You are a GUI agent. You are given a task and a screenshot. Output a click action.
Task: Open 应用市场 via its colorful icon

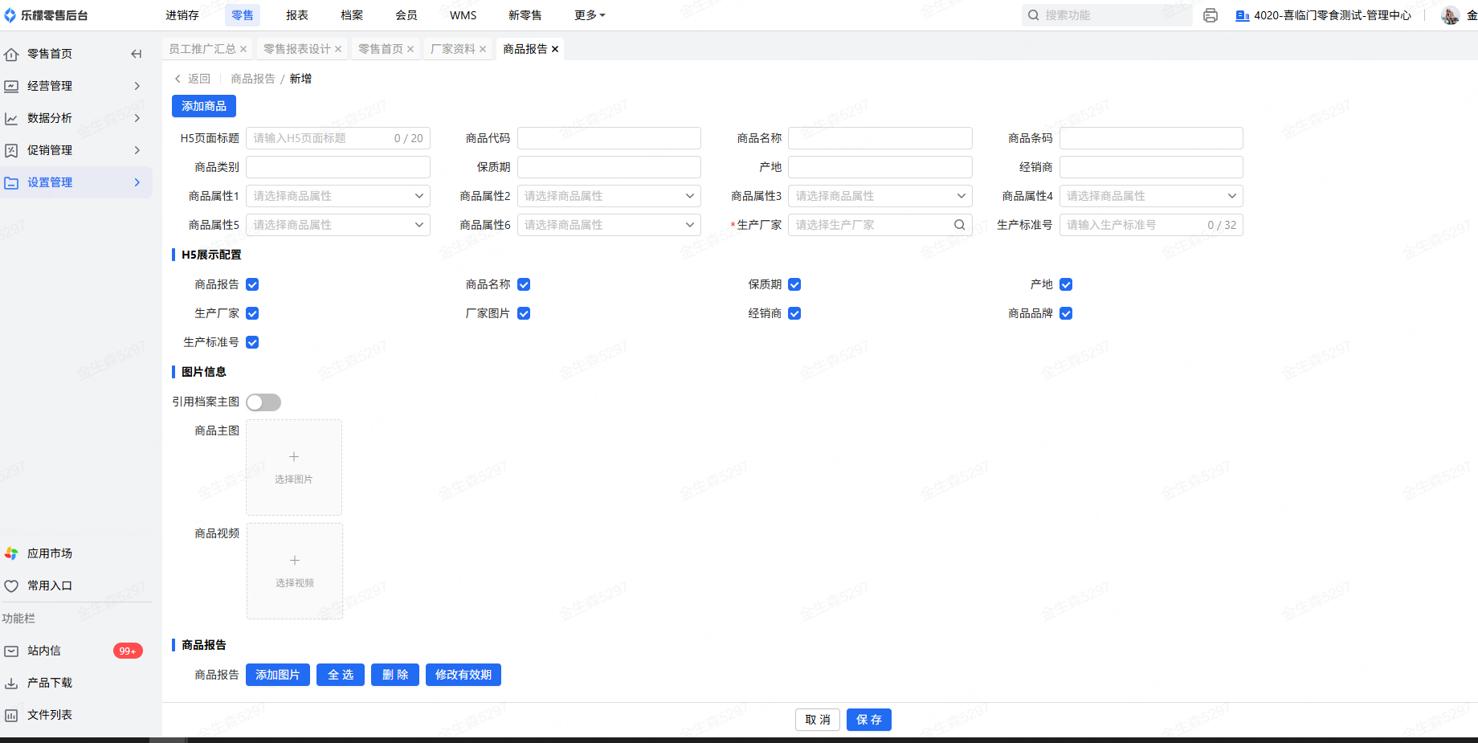11,553
